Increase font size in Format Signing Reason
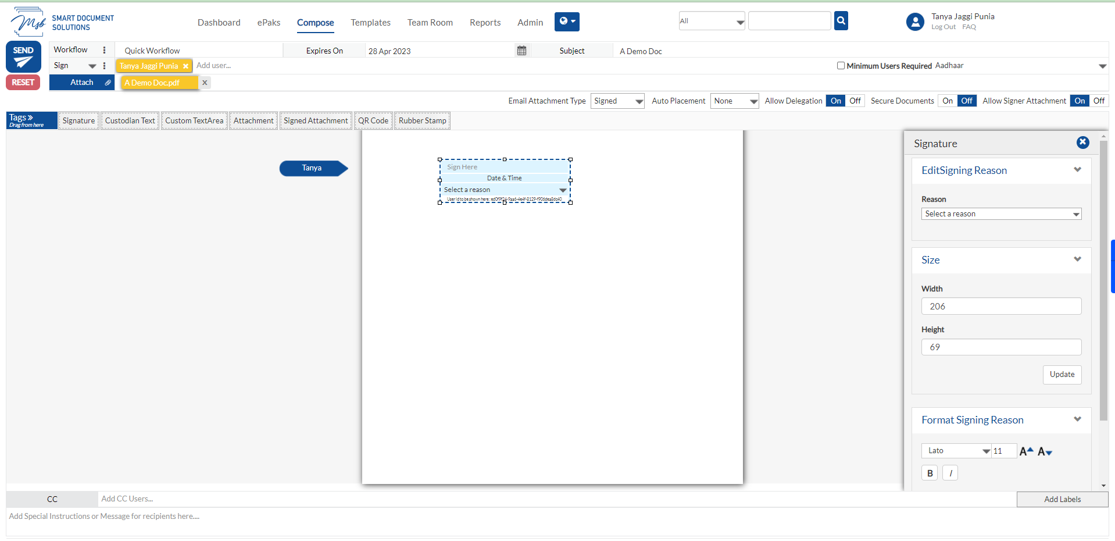1115x541 pixels. click(1027, 451)
